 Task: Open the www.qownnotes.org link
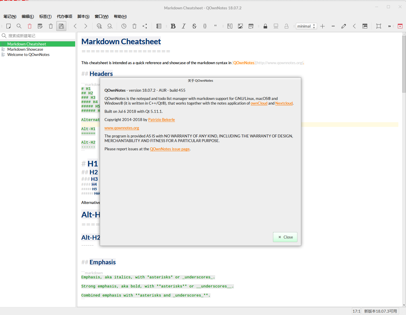(x=122, y=128)
